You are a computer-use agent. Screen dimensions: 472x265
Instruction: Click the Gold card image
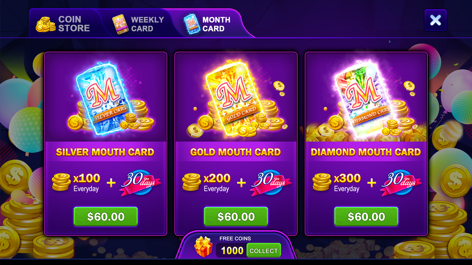pos(234,98)
